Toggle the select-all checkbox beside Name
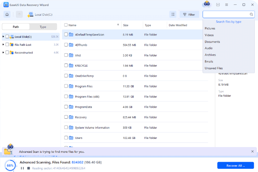This screenshot has height=172, width=258. click(x=65, y=25)
